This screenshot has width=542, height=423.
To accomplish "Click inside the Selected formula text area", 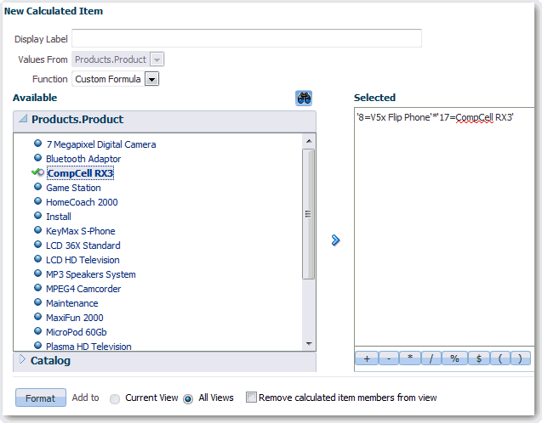I will pos(444,227).
